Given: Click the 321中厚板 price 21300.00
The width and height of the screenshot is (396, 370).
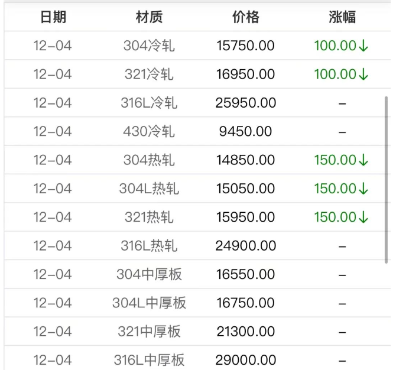Looking at the screenshot, I should (x=245, y=331).
